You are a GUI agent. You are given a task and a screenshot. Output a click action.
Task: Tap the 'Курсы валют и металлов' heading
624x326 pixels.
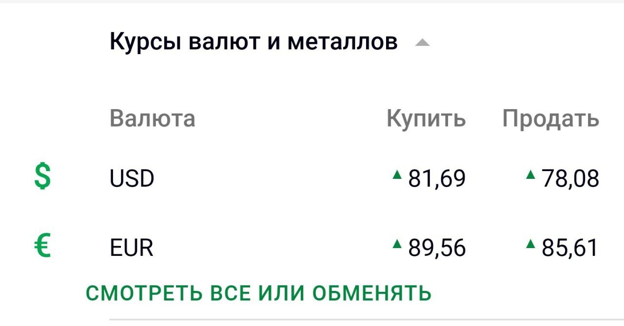pos(253,42)
